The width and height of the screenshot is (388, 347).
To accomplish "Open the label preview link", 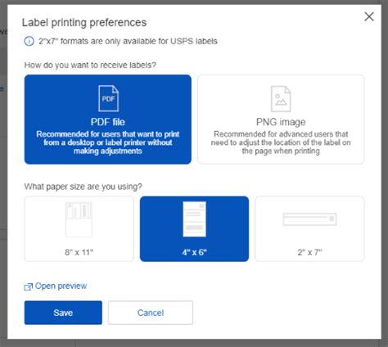I will click(61, 286).
